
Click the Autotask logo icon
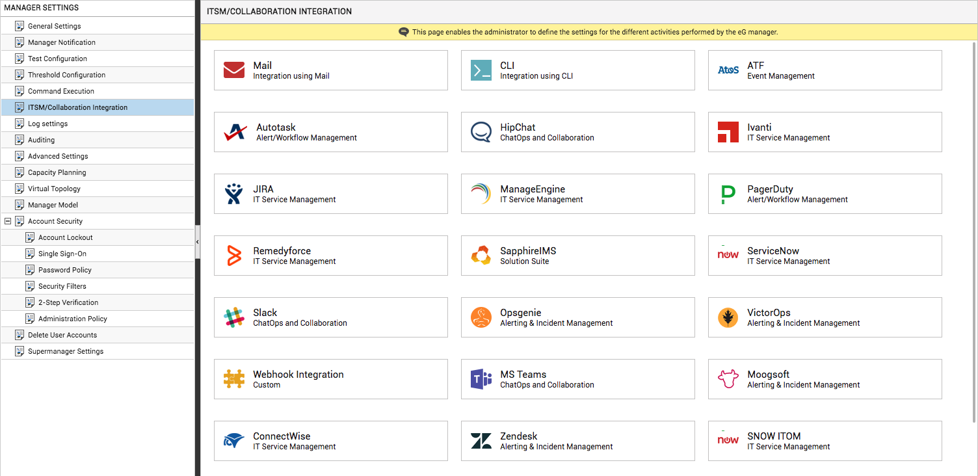coord(235,132)
